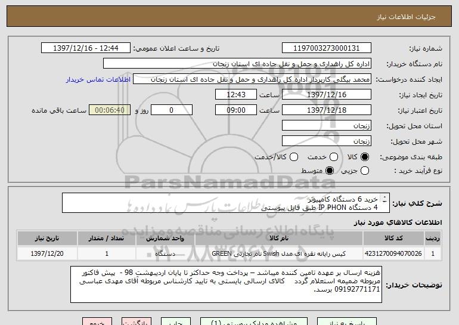
Task: Choose the متوسط purchase process option
Action: point(330,171)
